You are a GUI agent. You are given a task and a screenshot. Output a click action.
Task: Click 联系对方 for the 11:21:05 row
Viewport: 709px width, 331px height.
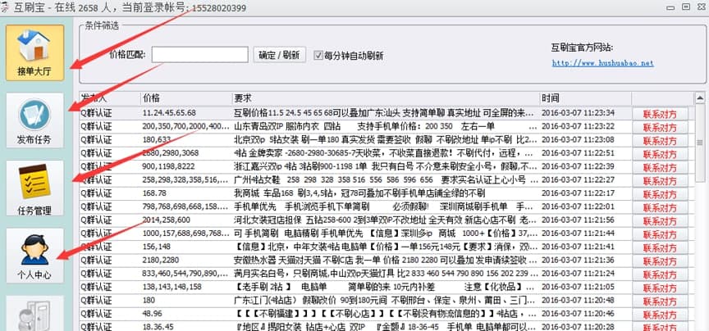660,288
